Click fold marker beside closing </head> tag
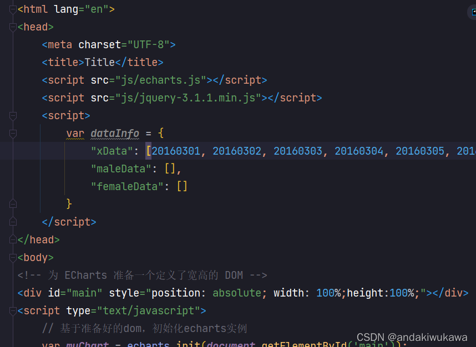This screenshot has height=347, width=476. click(13, 239)
